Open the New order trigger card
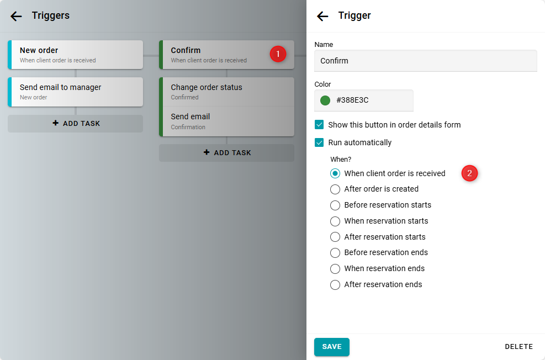 click(76, 55)
